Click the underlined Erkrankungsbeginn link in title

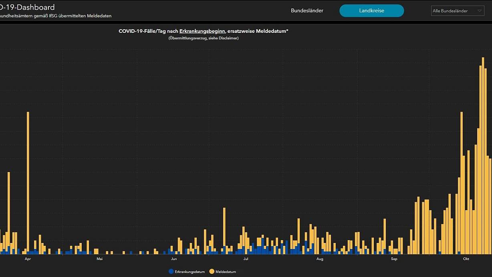pyautogui.click(x=202, y=31)
